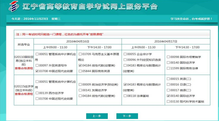Tick 00096 外刊经贸知识选读 checkbox
The height and width of the screenshot is (121, 219).
click(x=125, y=60)
